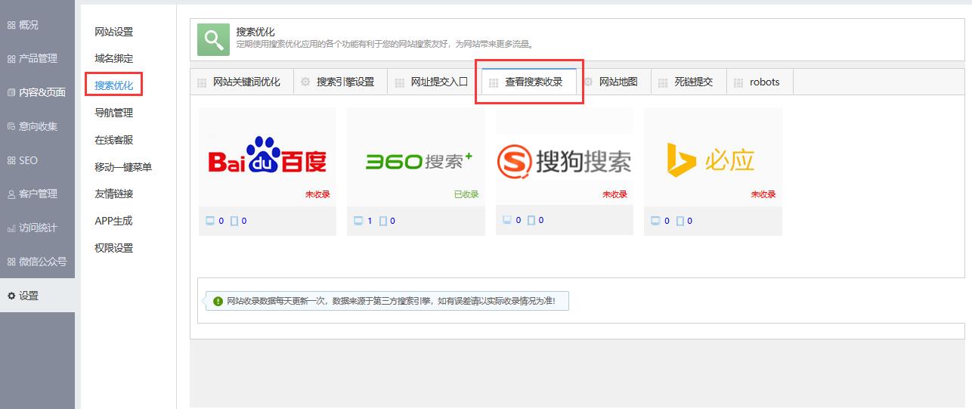The height and width of the screenshot is (409, 972).
Task: Click desktop index count icon under Baidu
Action: click(210, 221)
